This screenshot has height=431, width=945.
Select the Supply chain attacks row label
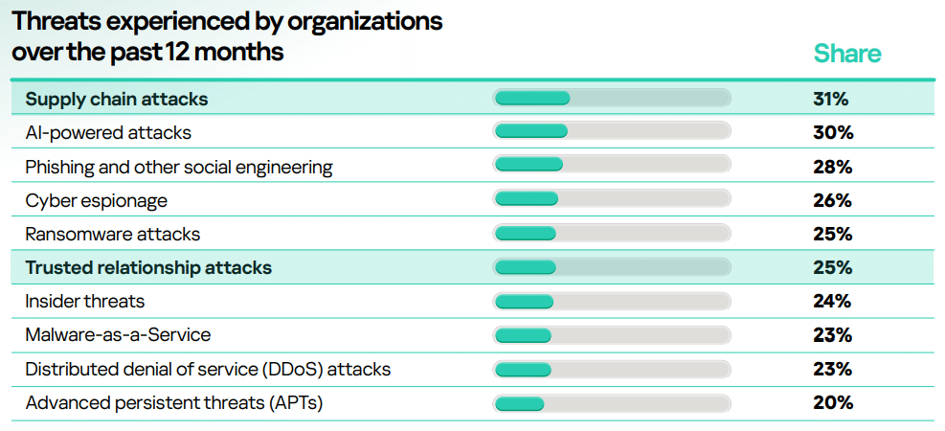tap(117, 99)
